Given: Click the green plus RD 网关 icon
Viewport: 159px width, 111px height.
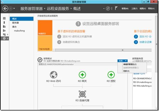Looking at the screenshot, I should point(82,75).
